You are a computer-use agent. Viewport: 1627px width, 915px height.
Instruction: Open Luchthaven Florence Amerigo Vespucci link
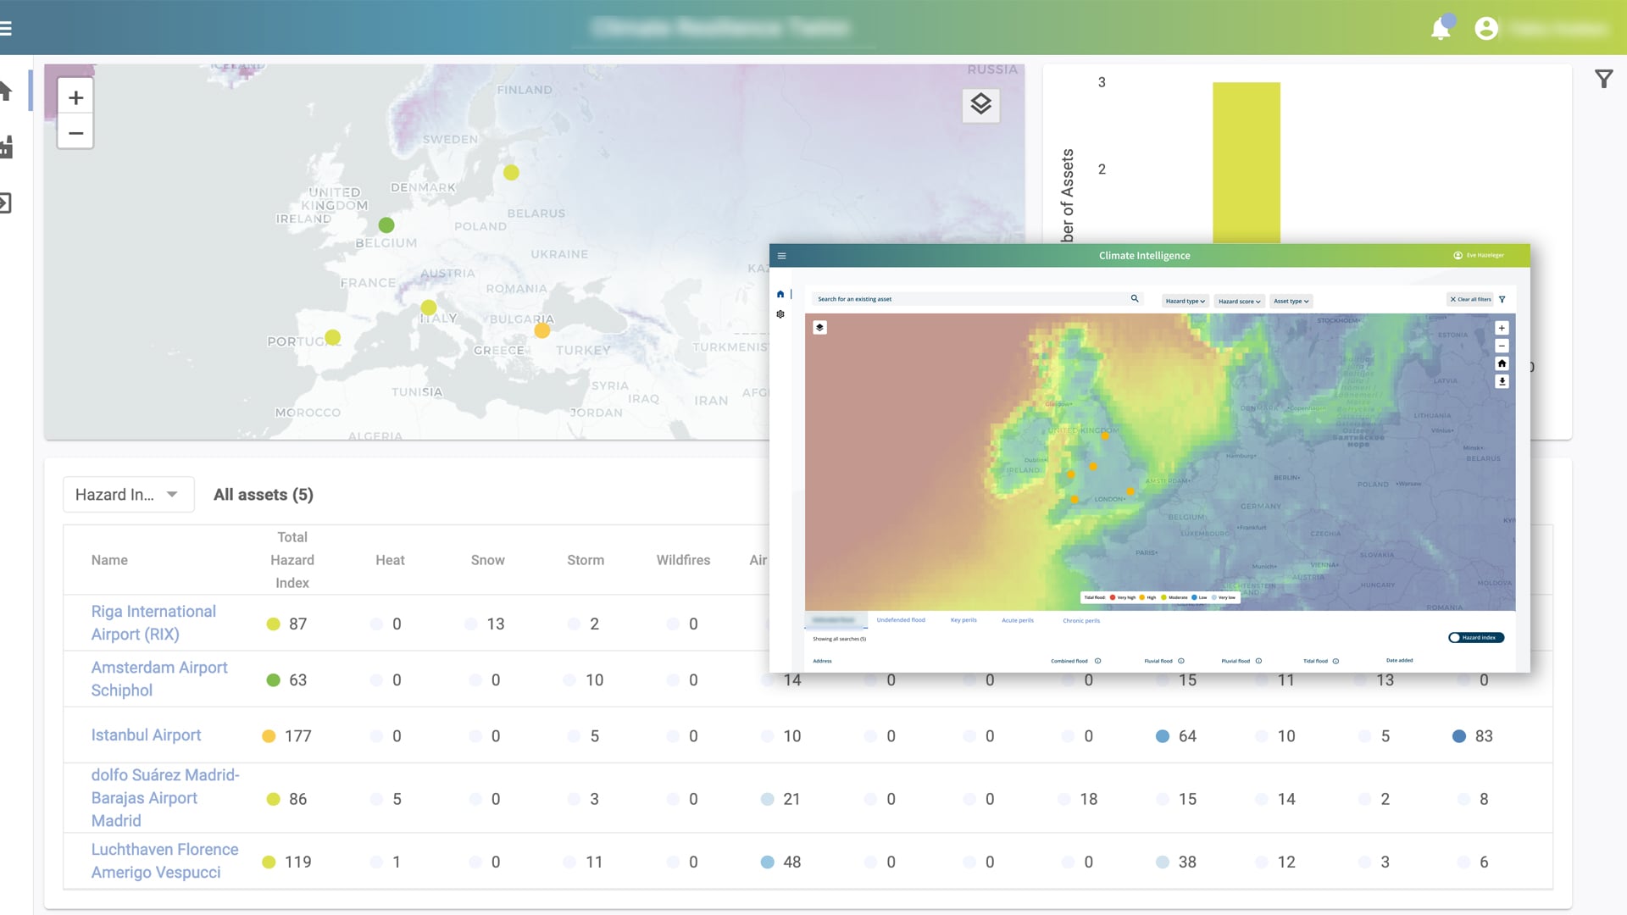[164, 861]
